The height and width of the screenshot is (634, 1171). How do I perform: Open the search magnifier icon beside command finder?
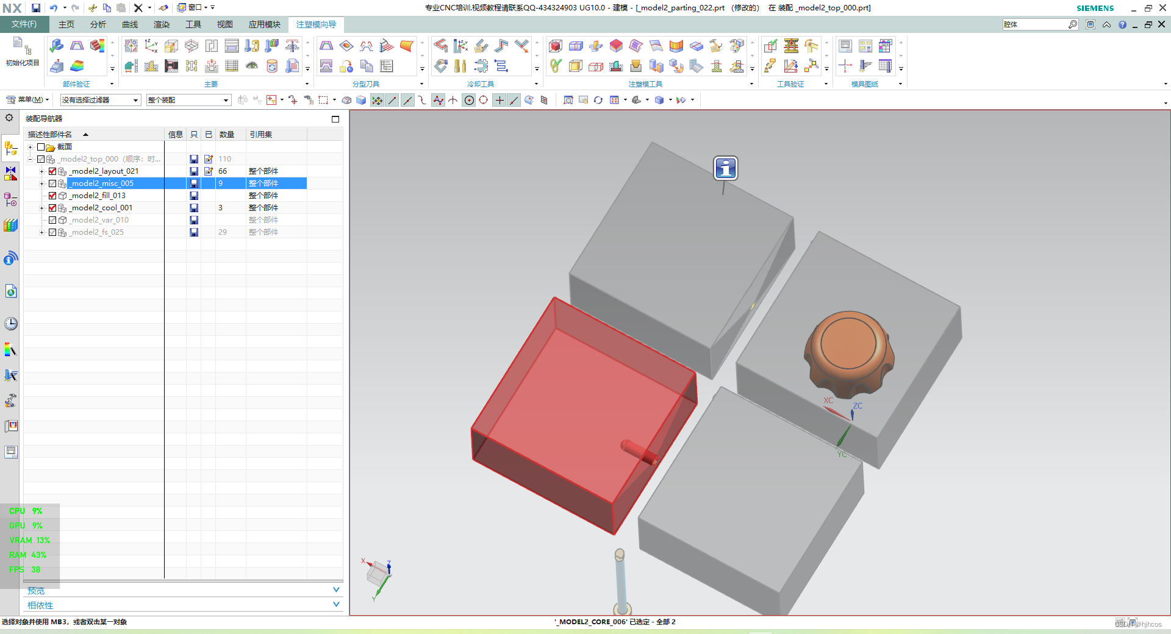pos(1073,24)
